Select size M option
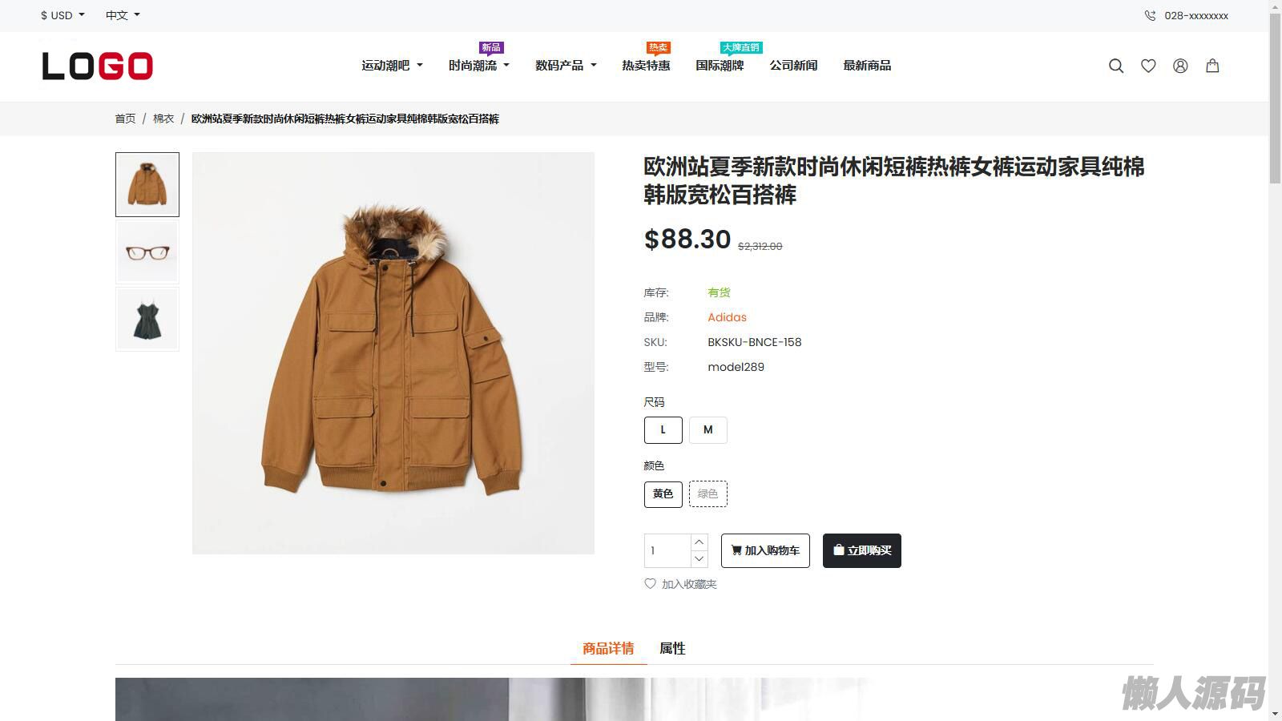The width and height of the screenshot is (1282, 721). tap(708, 430)
